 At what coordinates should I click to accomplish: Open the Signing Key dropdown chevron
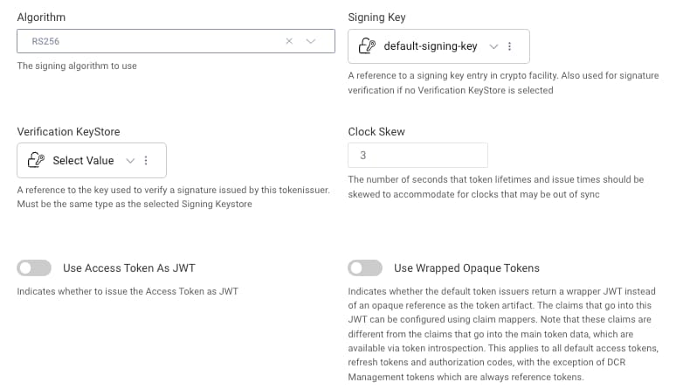(493, 46)
